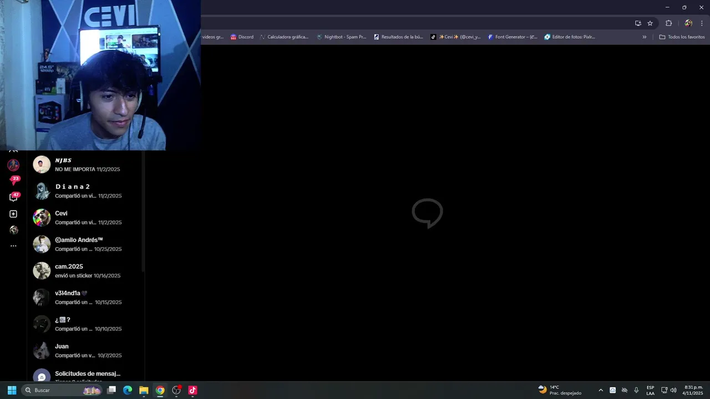Open the weather widget showing 14°C
This screenshot has width=710, height=399.
coord(560,390)
